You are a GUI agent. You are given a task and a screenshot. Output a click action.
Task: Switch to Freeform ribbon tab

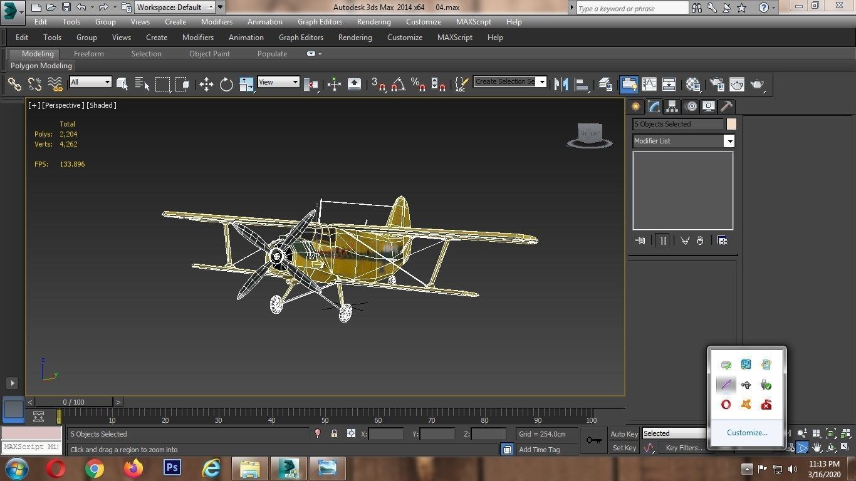[x=89, y=54]
